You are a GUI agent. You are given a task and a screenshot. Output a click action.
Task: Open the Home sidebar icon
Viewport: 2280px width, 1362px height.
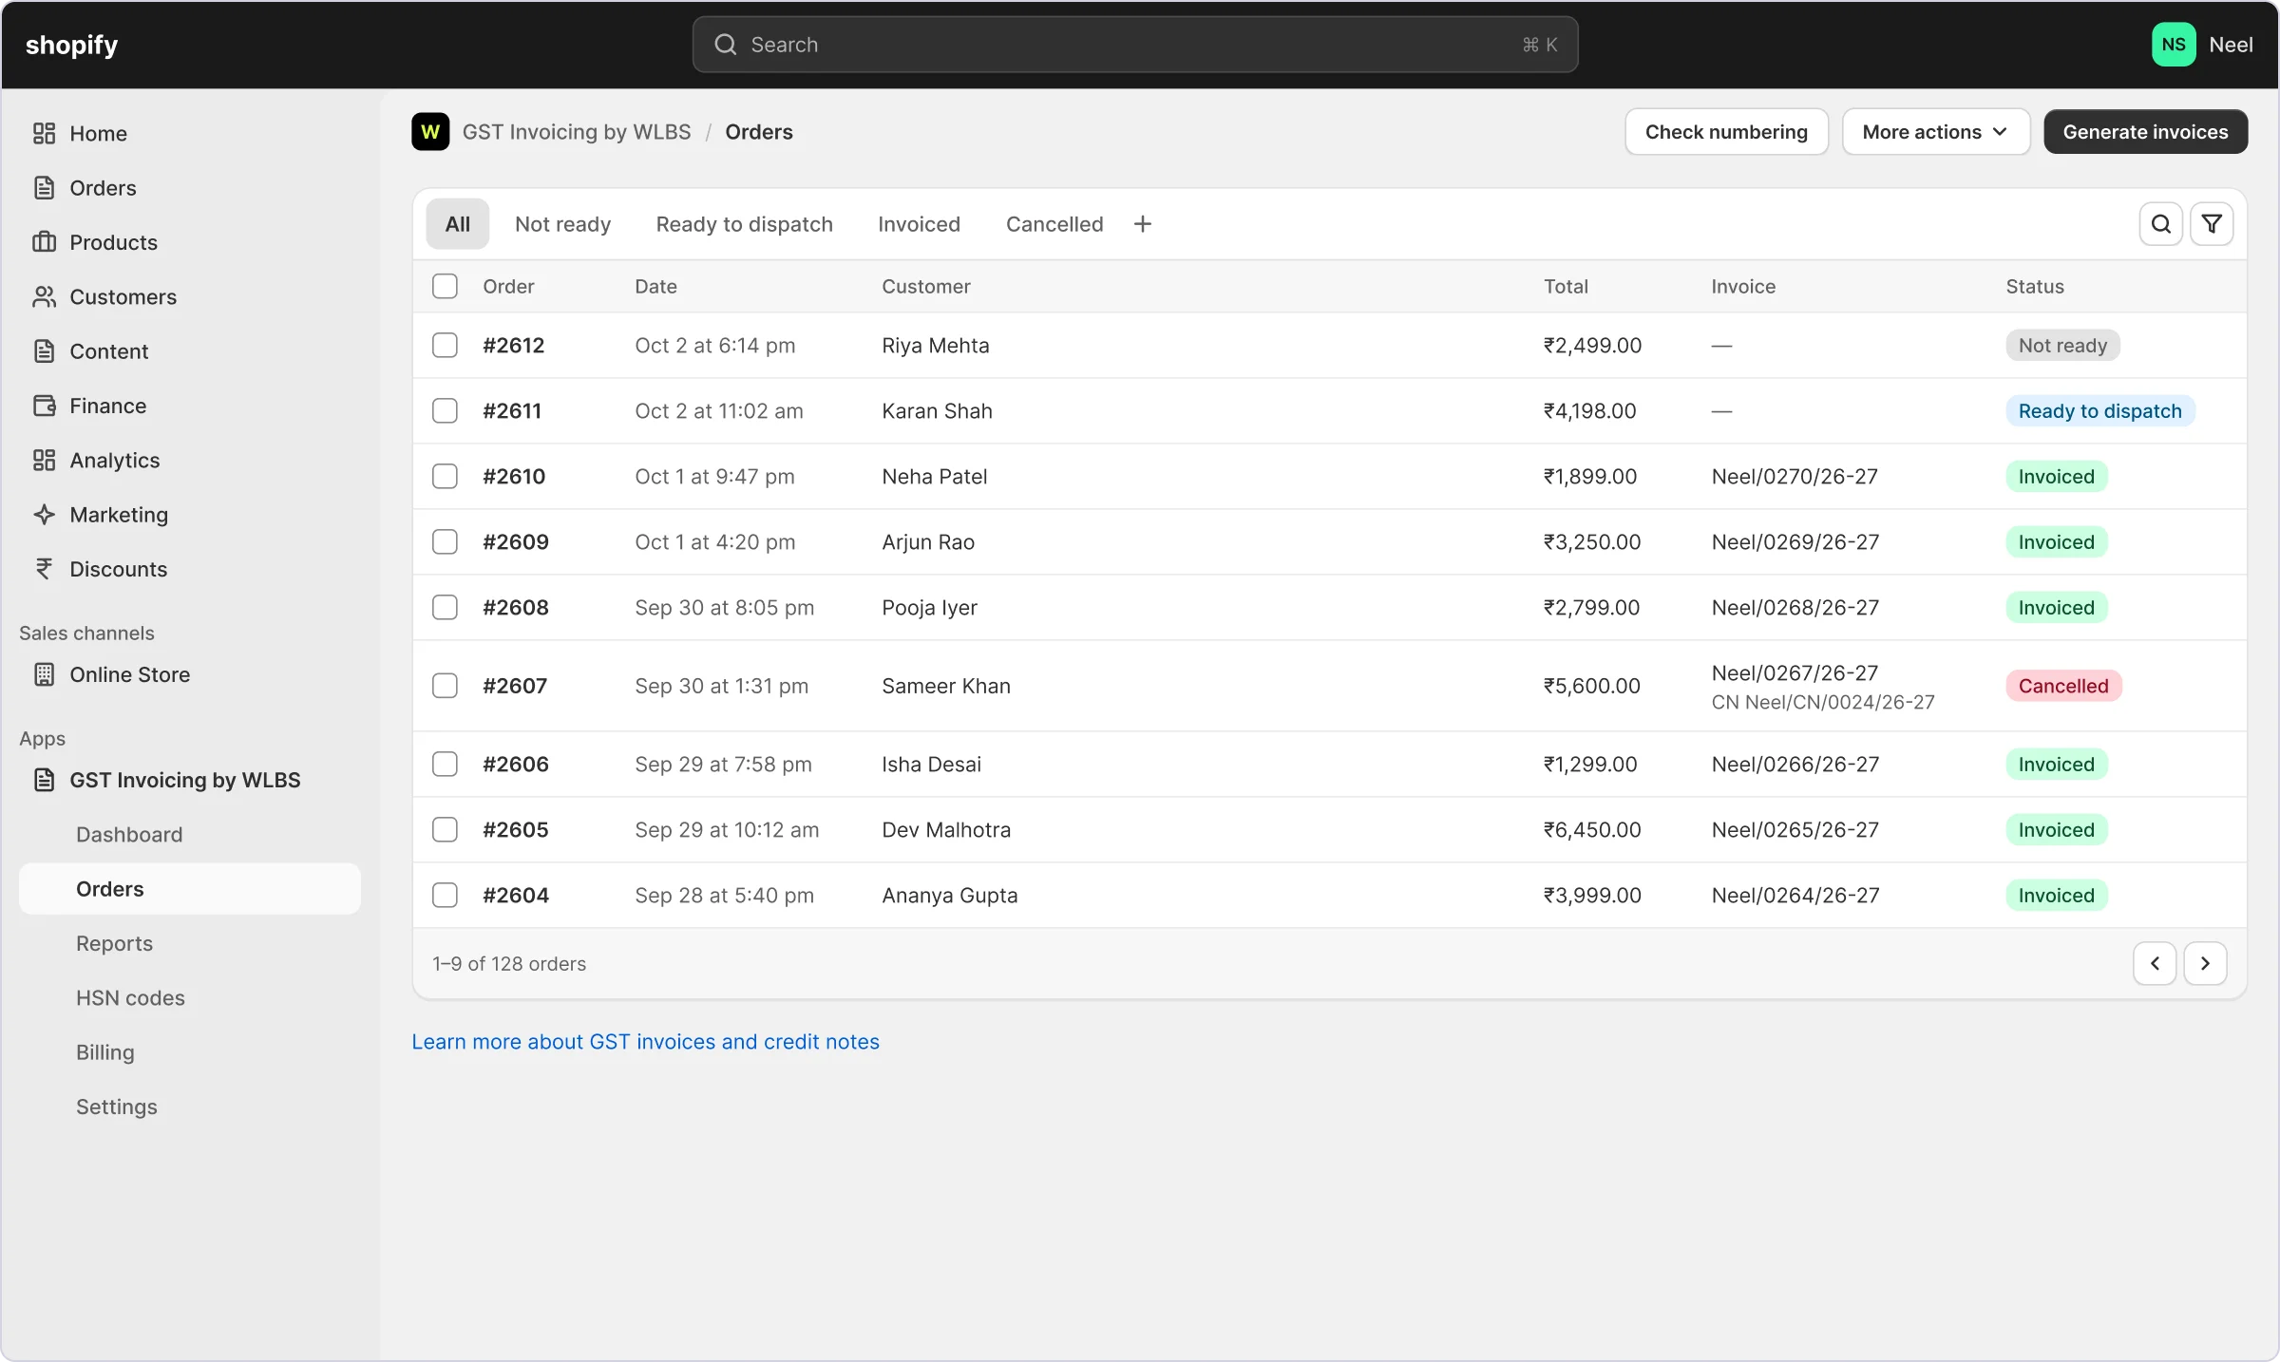click(x=44, y=133)
